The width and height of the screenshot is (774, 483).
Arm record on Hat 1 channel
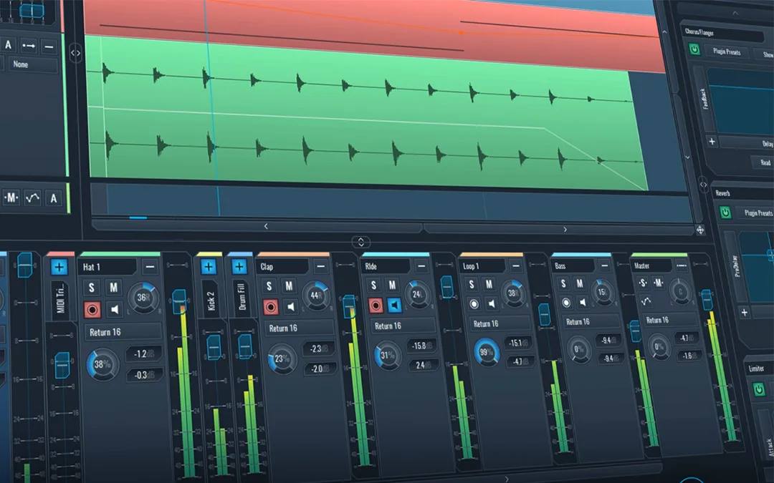pos(92,310)
